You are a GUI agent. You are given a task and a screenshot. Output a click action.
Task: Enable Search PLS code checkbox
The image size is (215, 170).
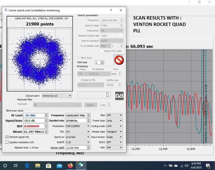click(x=101, y=51)
